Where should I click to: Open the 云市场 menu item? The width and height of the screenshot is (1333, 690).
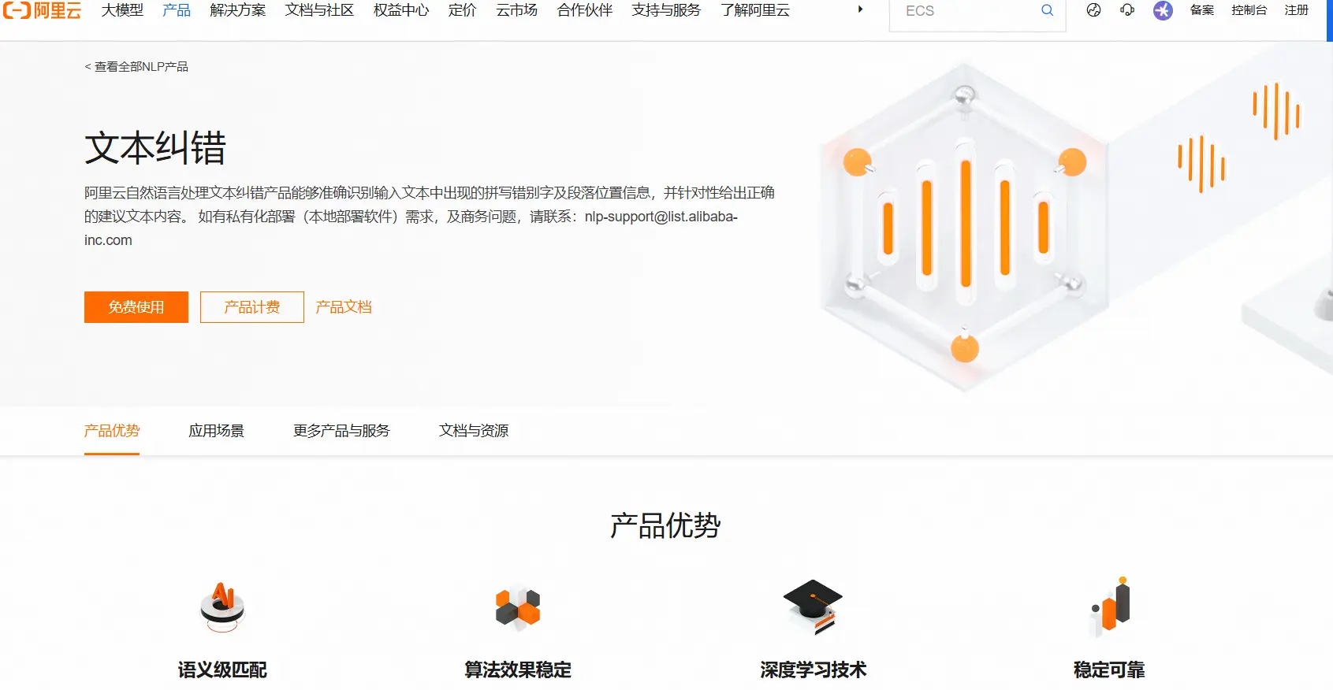tap(517, 10)
